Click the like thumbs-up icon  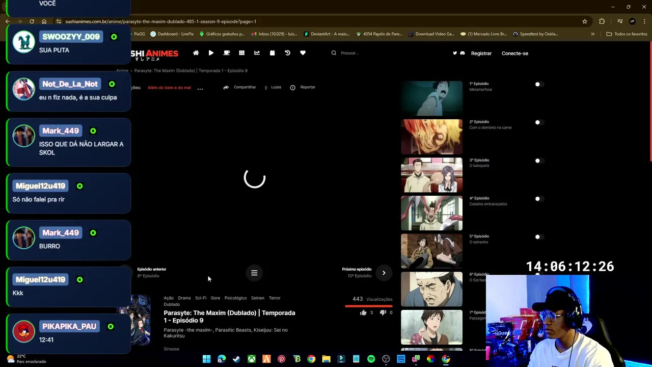(363, 312)
